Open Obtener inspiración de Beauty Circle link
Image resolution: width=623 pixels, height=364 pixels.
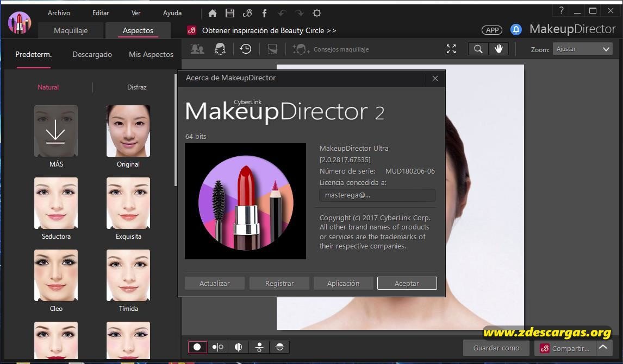click(x=269, y=30)
